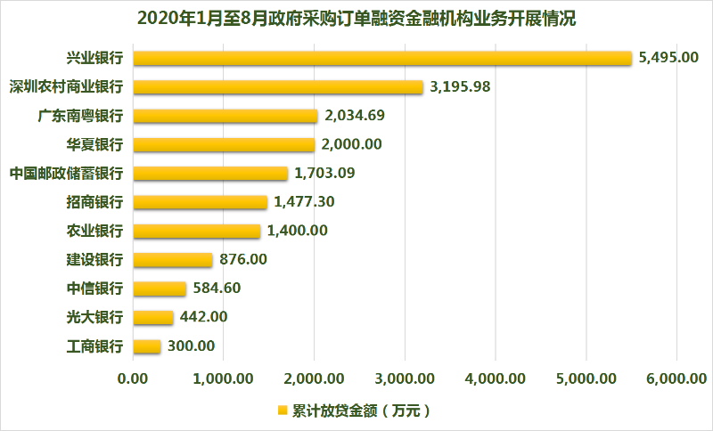The image size is (713, 431).
Task: Click axis value 4,000.00
Action: (x=496, y=378)
